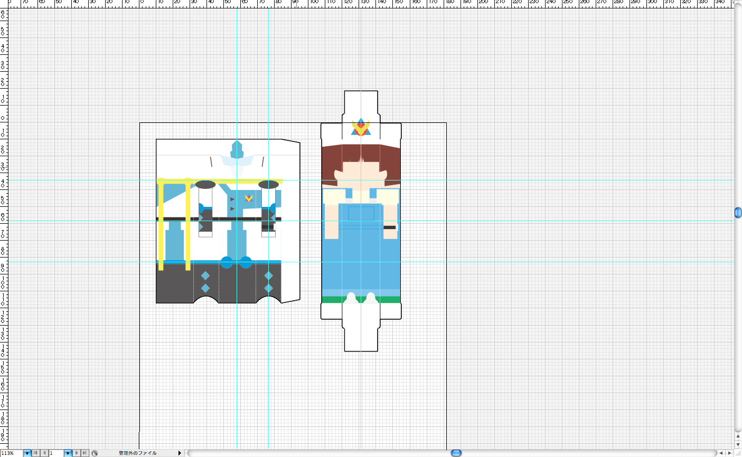742x457 pixels.
Task: Click the vertical scrollbar down arrow
Action: (x=738, y=445)
